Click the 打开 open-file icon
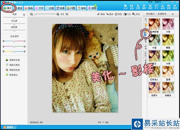The height and width of the screenshot is (130, 180). [125, 7]
